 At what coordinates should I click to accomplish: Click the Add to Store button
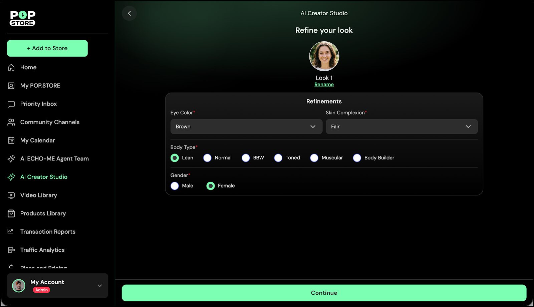click(x=47, y=48)
